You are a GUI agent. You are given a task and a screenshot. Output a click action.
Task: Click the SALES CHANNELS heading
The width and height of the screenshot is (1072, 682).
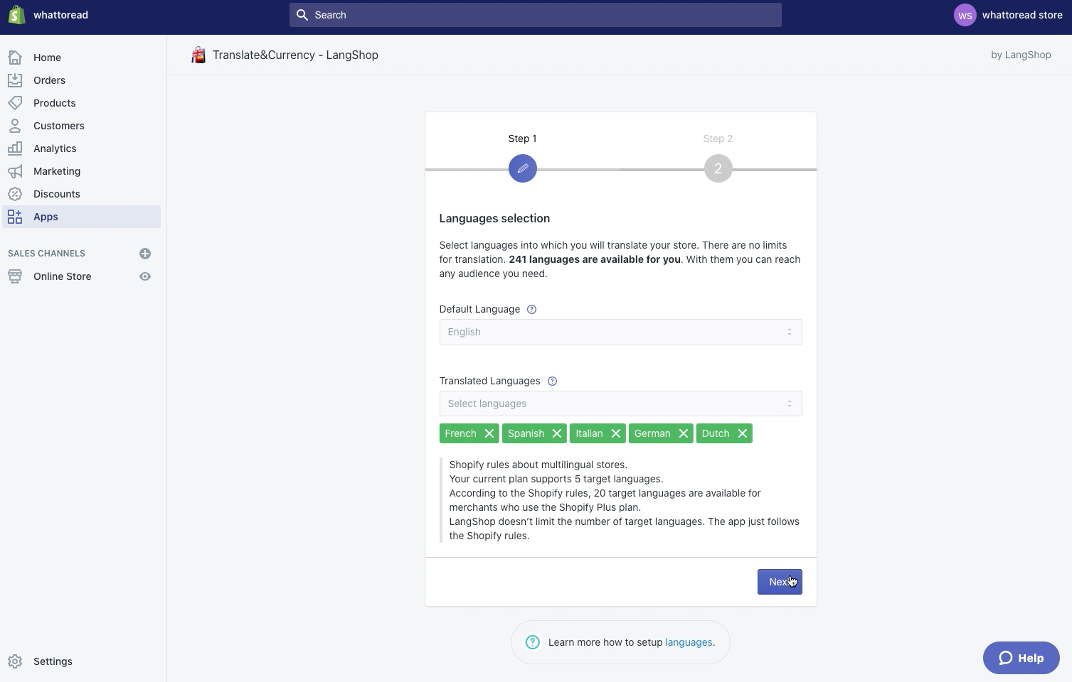46,254
